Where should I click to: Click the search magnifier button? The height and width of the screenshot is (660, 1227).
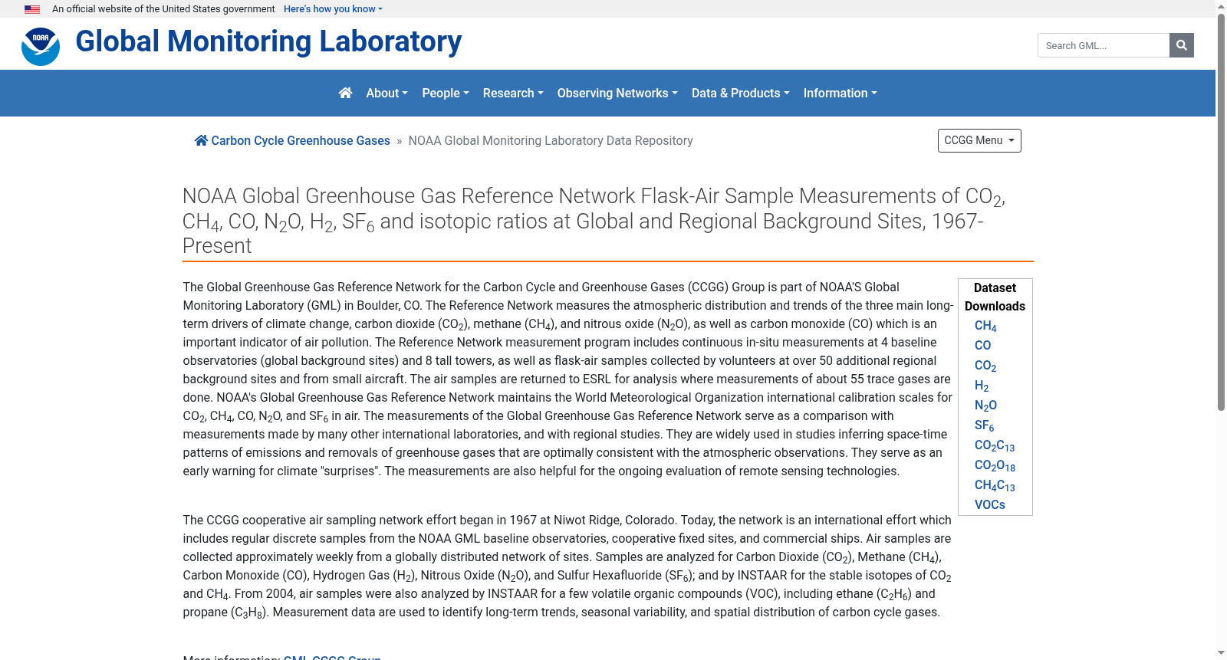pyautogui.click(x=1182, y=45)
